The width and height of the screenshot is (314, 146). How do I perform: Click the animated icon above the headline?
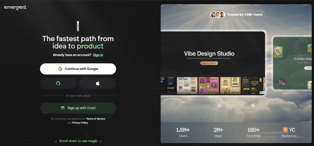(78, 26)
